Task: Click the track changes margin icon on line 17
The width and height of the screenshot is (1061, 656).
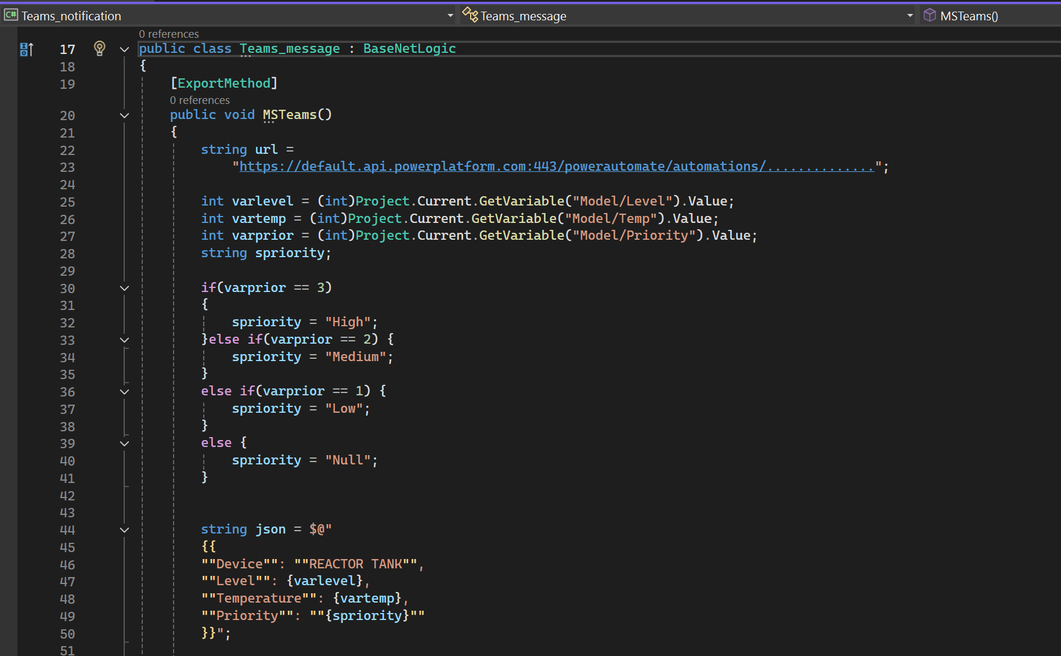Action: point(27,49)
